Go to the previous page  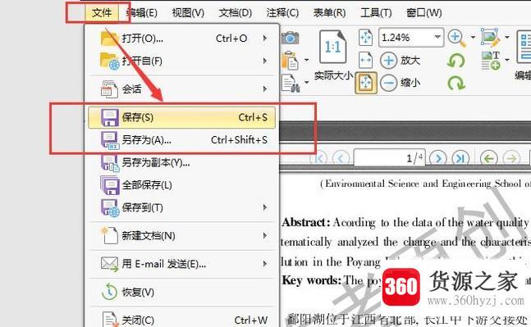click(x=341, y=158)
